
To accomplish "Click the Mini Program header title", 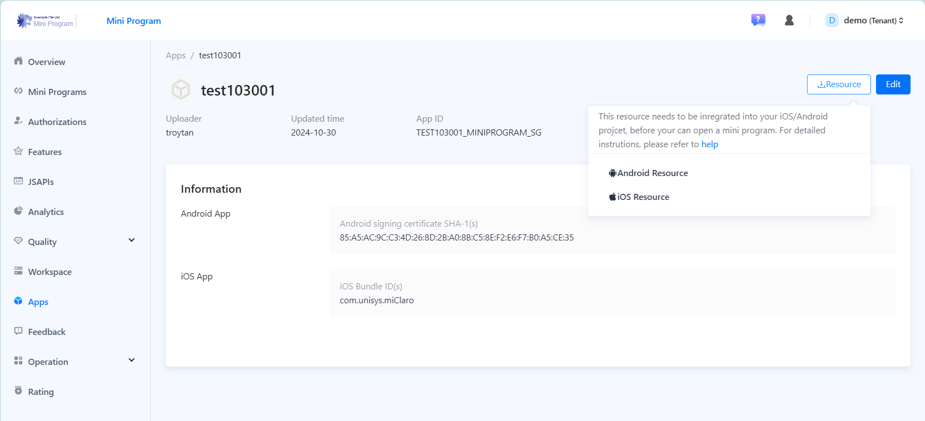I will [134, 21].
